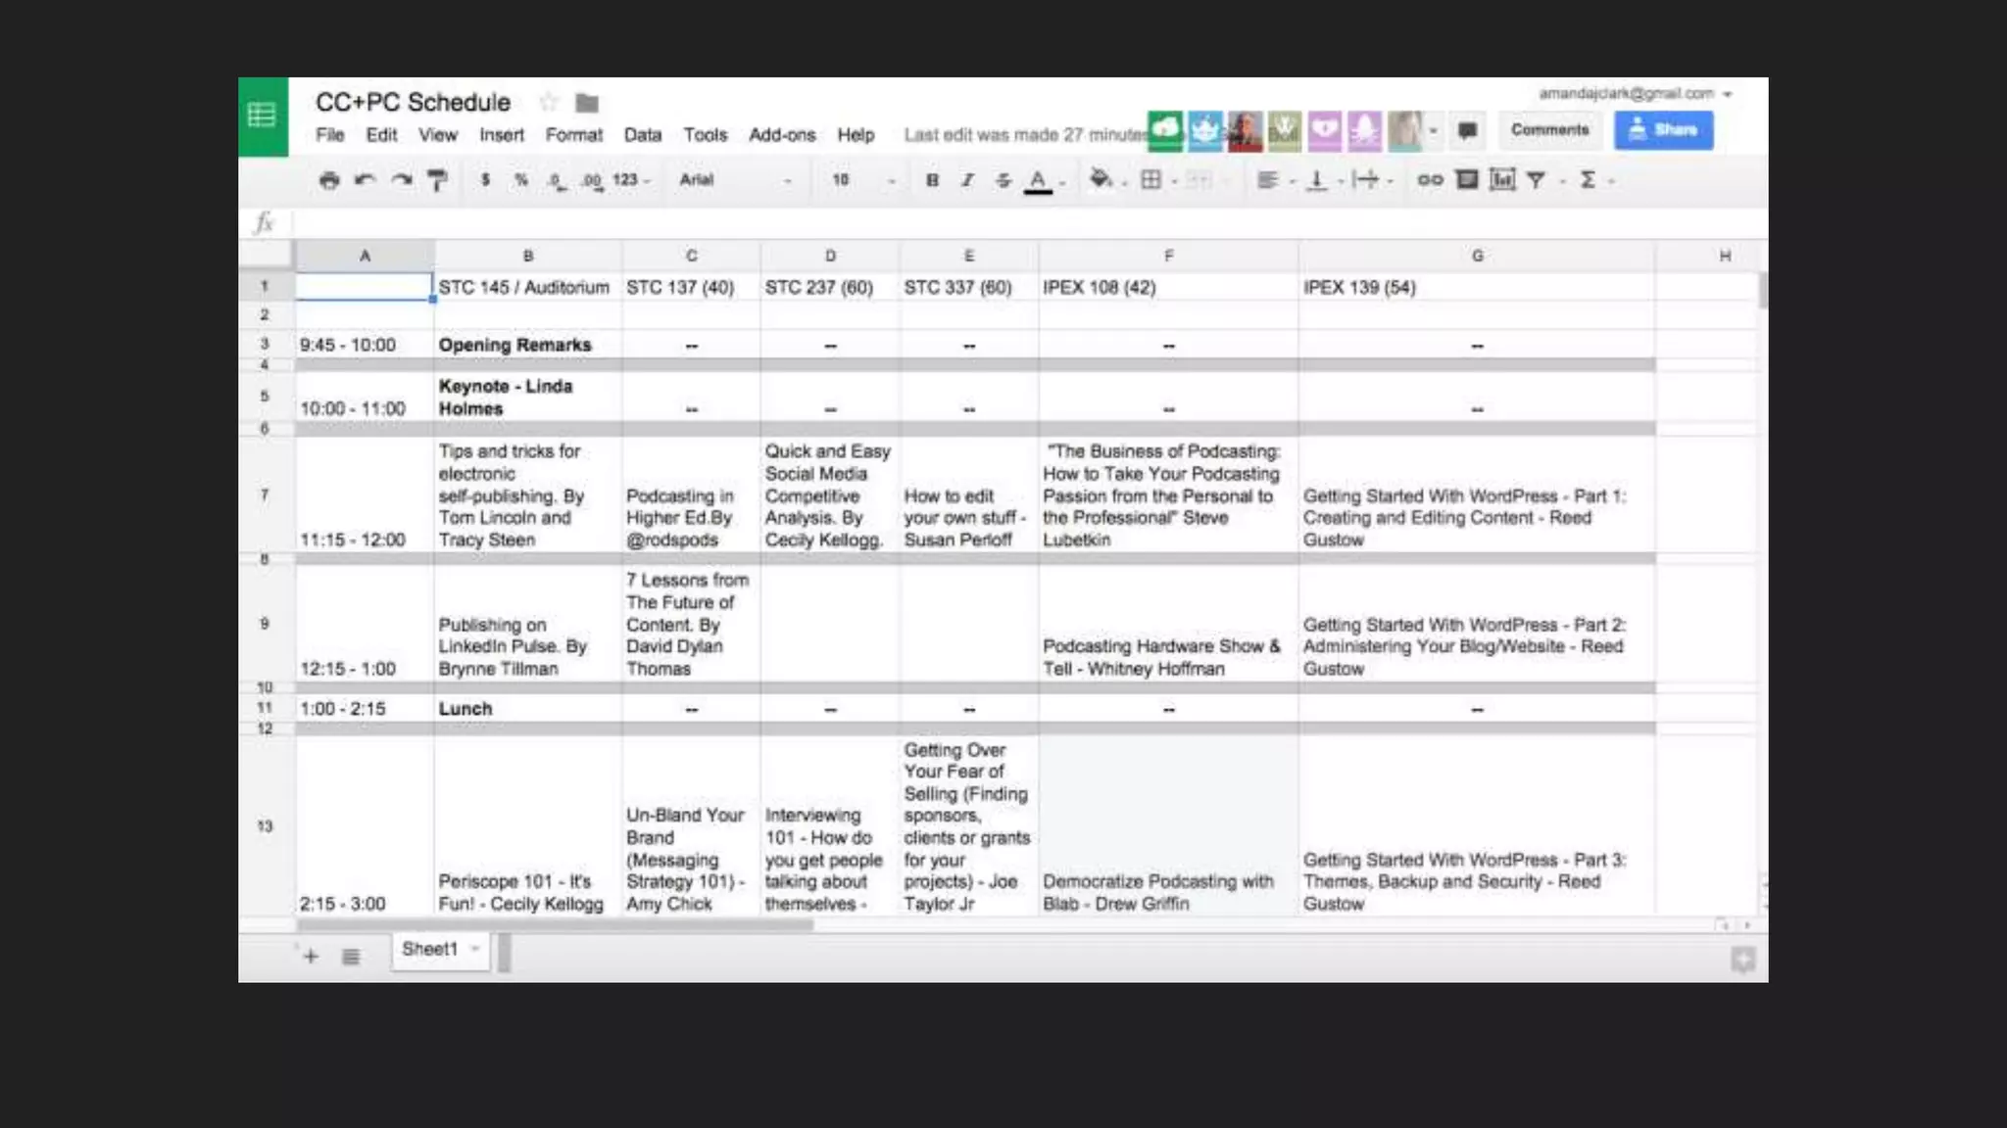2007x1128 pixels.
Task: Toggle italic formatting
Action: coord(967,180)
